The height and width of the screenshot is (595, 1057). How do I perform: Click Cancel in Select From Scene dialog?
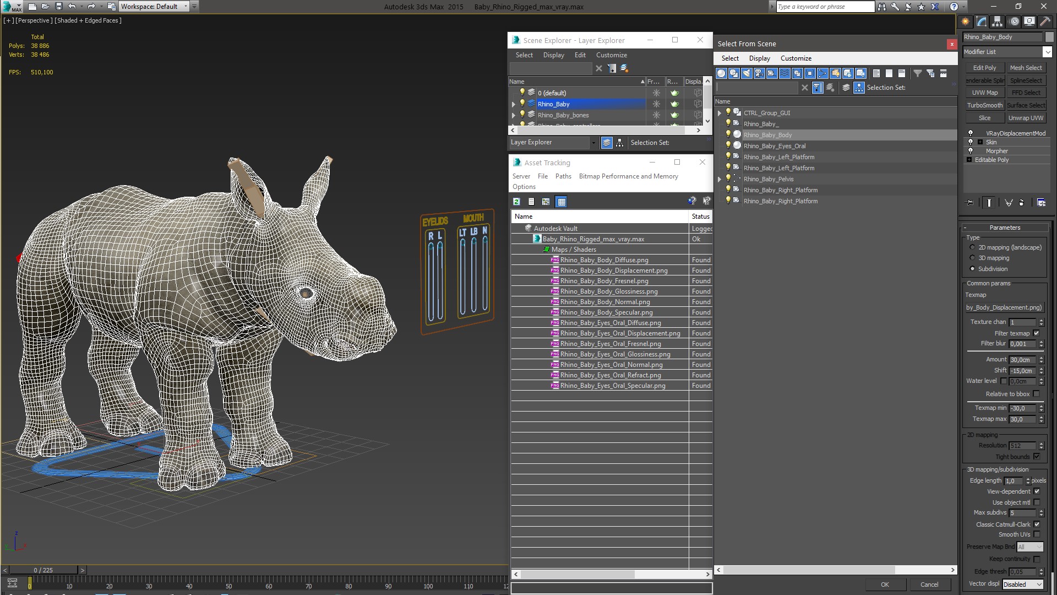pyautogui.click(x=929, y=585)
